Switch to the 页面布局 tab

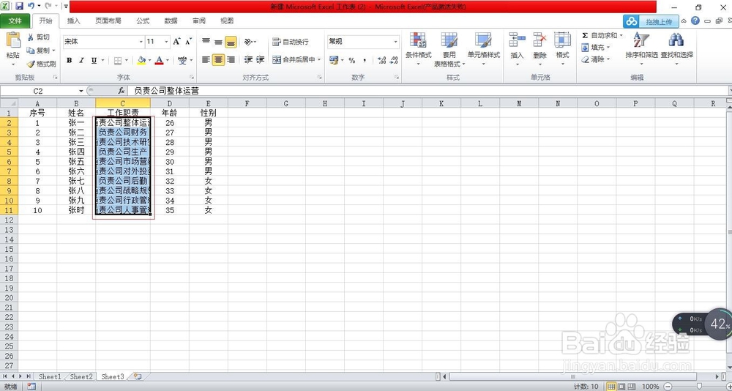pos(108,21)
